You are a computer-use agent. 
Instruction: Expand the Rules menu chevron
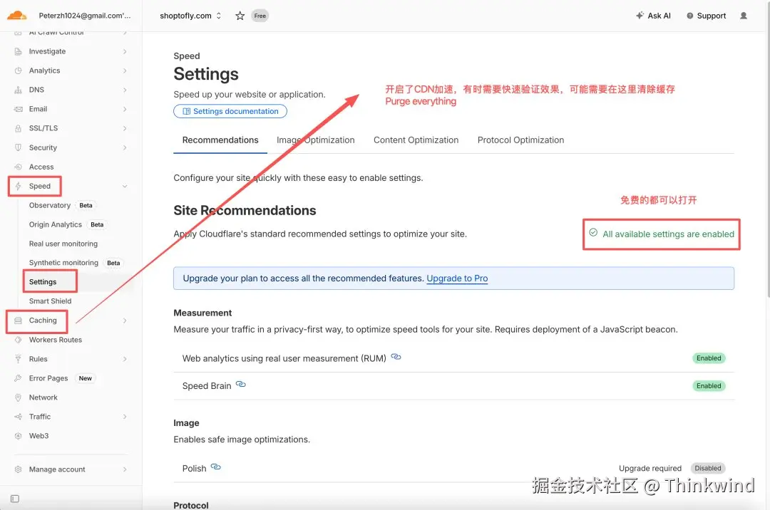coord(125,359)
